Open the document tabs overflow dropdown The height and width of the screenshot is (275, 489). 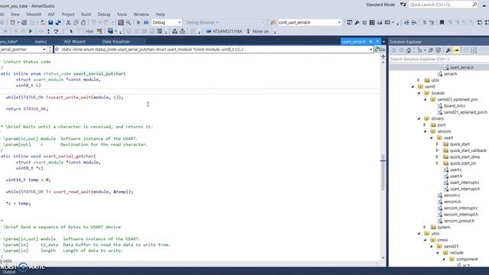(x=384, y=41)
